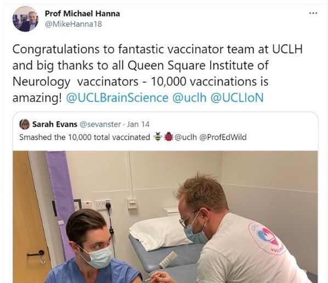Open the @uclh mention in main tweet
328x283 pixels.
[190, 98]
